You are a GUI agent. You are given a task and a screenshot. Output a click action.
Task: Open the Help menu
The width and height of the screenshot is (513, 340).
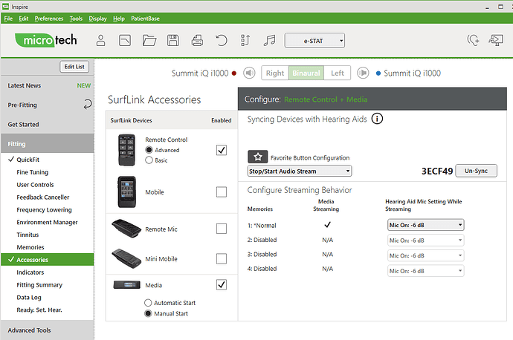tap(119, 19)
